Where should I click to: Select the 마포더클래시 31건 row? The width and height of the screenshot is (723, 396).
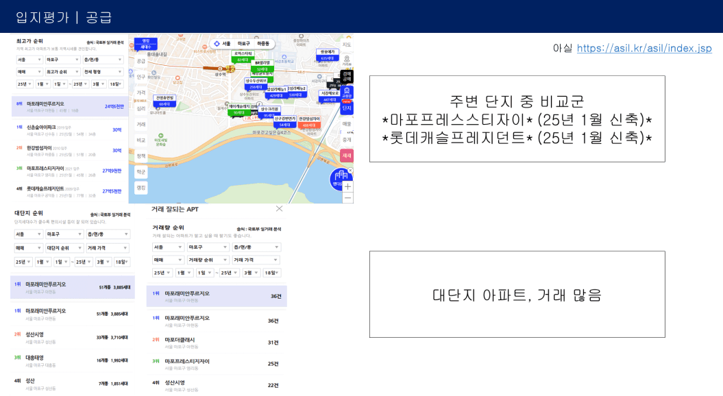[x=217, y=343]
